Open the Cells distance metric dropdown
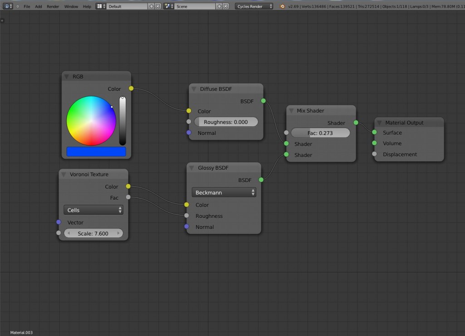Viewport: 465px width, 336px height. [93, 210]
